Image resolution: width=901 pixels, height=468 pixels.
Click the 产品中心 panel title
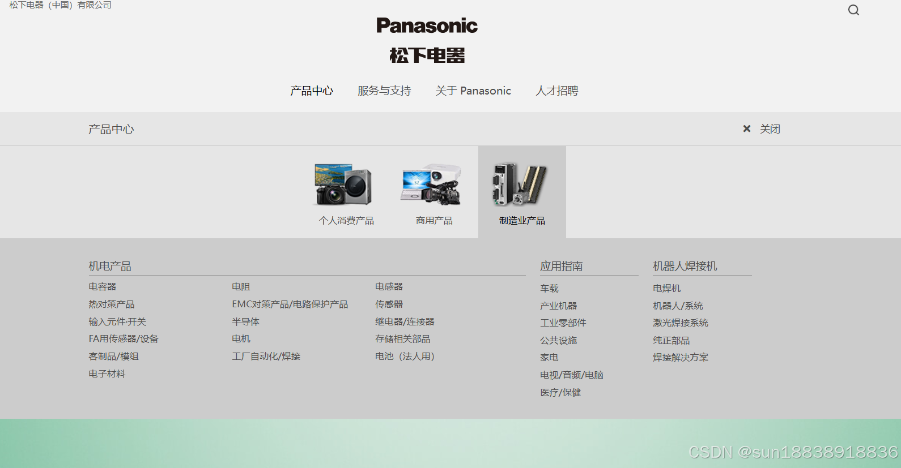[111, 129]
